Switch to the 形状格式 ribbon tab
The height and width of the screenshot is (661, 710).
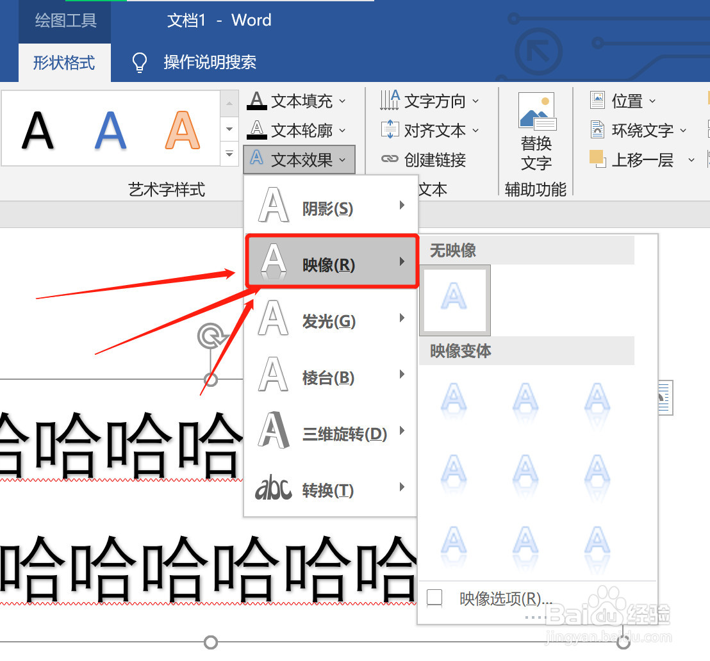64,62
